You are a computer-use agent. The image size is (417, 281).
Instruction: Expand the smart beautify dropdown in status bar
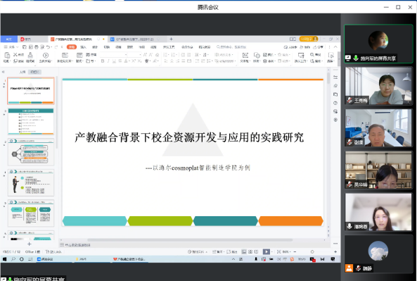tap(198, 251)
